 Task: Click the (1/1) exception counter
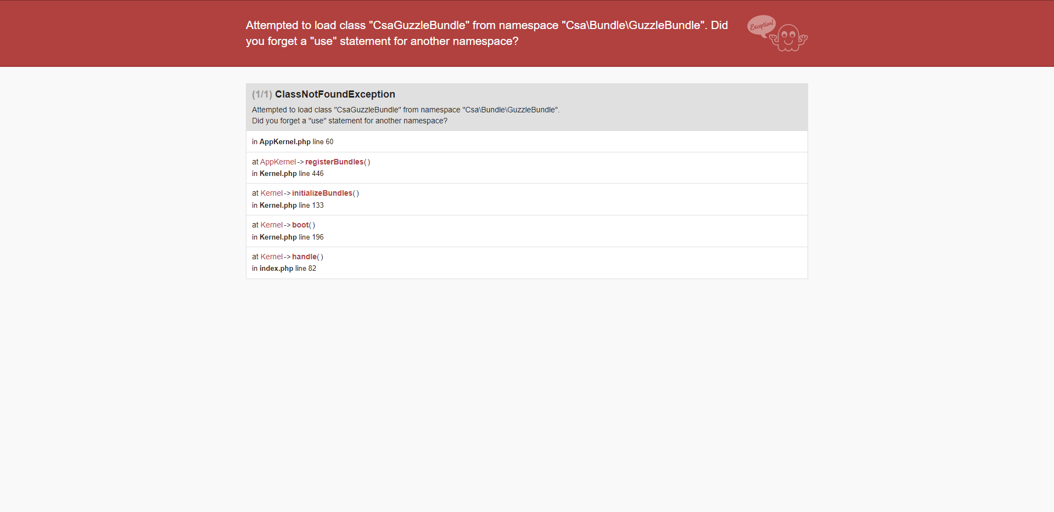pyautogui.click(x=262, y=94)
